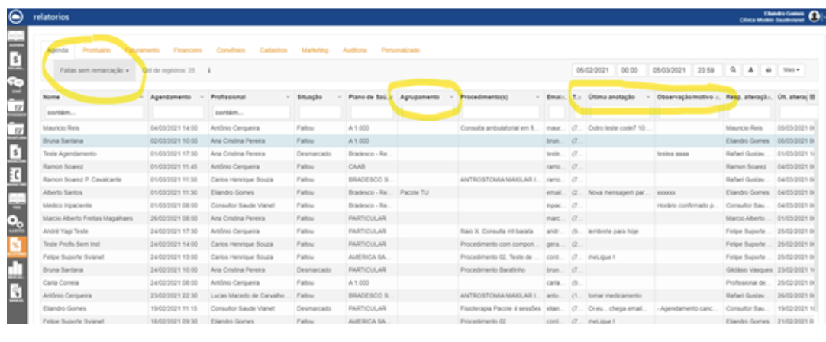Open the Procedimento(s) column header menu arrow
This screenshot has height=342, width=826.
(537, 98)
